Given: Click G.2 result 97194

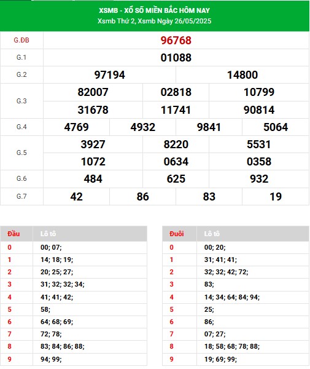Looking at the screenshot, I should point(109,75).
